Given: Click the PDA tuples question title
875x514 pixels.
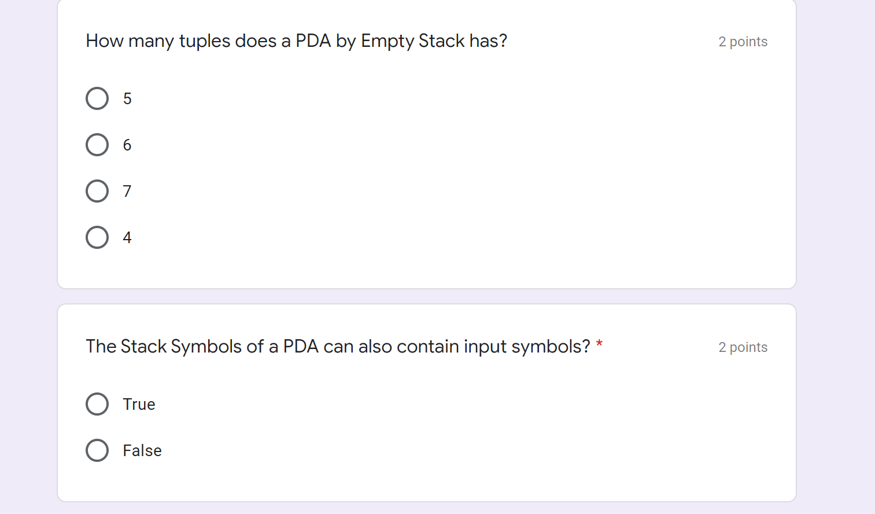Looking at the screenshot, I should (x=297, y=41).
